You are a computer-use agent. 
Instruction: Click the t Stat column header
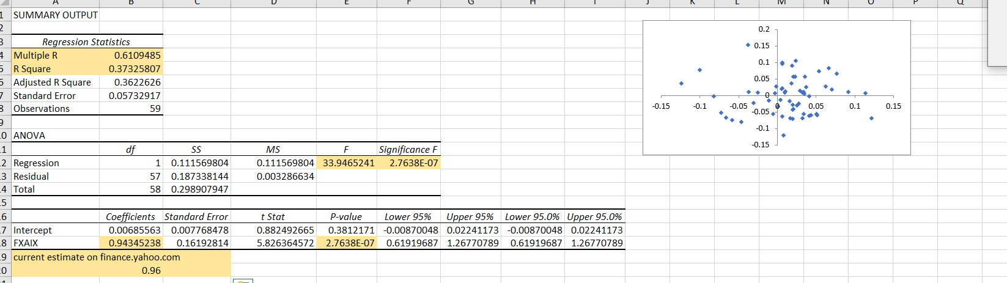(273, 216)
